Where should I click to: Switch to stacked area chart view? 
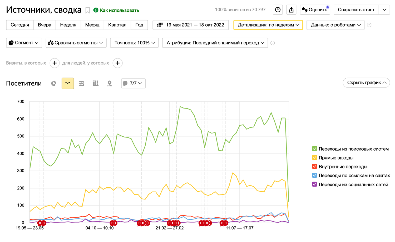pos(82,83)
